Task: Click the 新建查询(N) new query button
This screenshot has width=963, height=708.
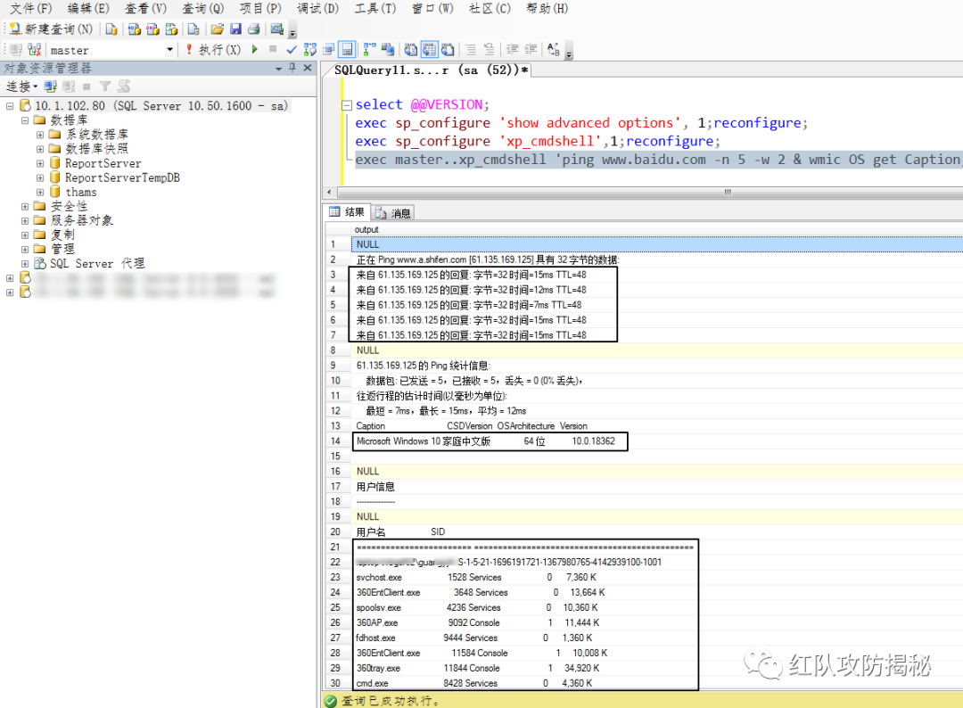Action: click(x=51, y=29)
